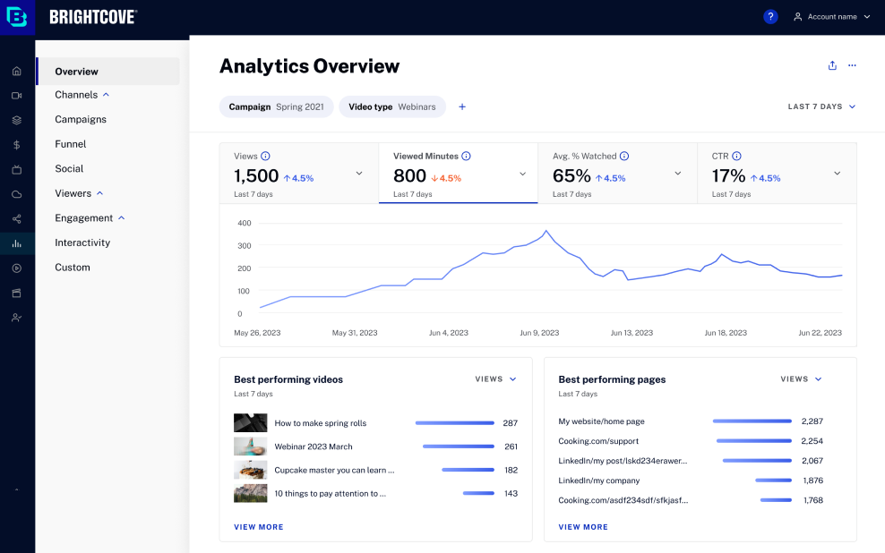Click My website/home page row
The height and width of the screenshot is (553, 885).
[691, 421]
